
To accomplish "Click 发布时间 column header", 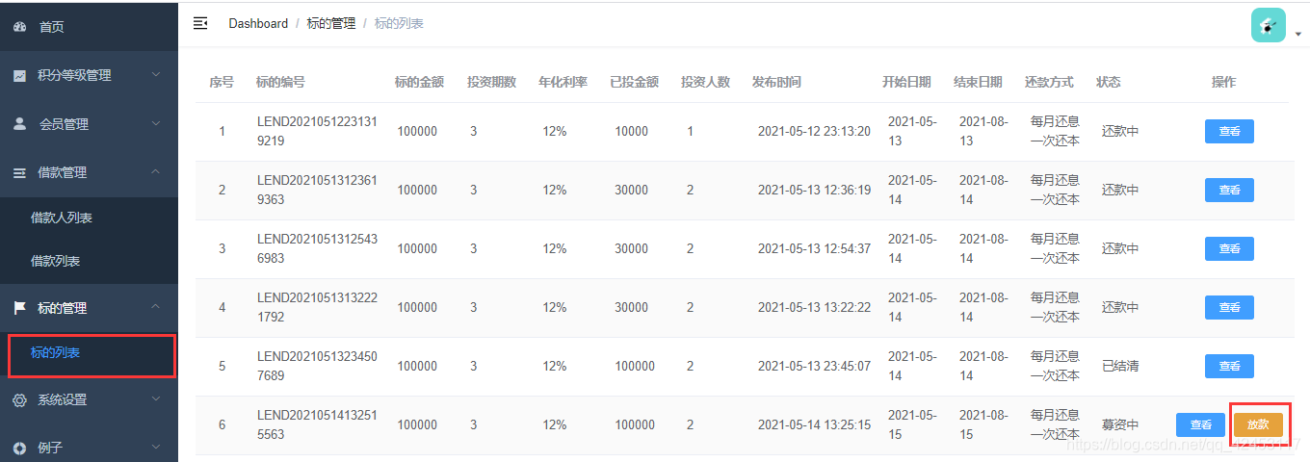I will (776, 82).
